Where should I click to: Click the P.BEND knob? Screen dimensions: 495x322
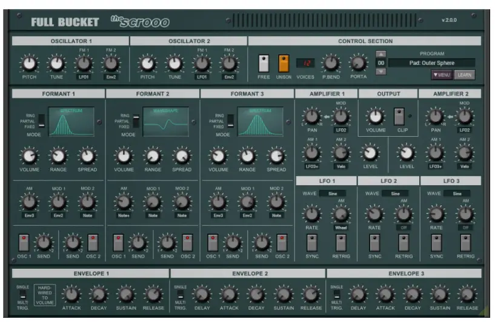point(331,64)
